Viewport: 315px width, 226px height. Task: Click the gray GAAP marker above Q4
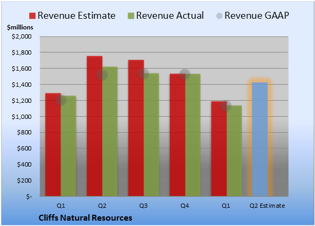[185, 74]
